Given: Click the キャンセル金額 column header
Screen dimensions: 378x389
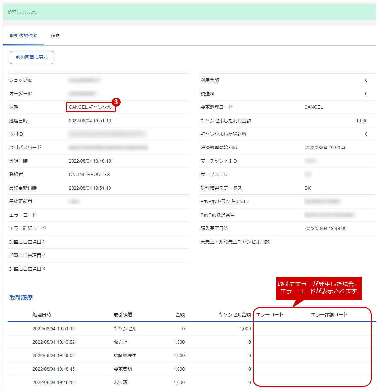Looking at the screenshot, I should point(235,314).
